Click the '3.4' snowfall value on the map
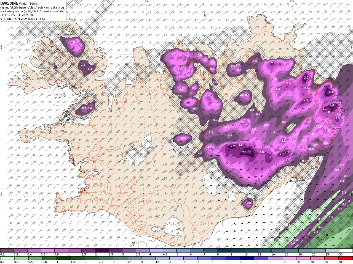 point(331,92)
